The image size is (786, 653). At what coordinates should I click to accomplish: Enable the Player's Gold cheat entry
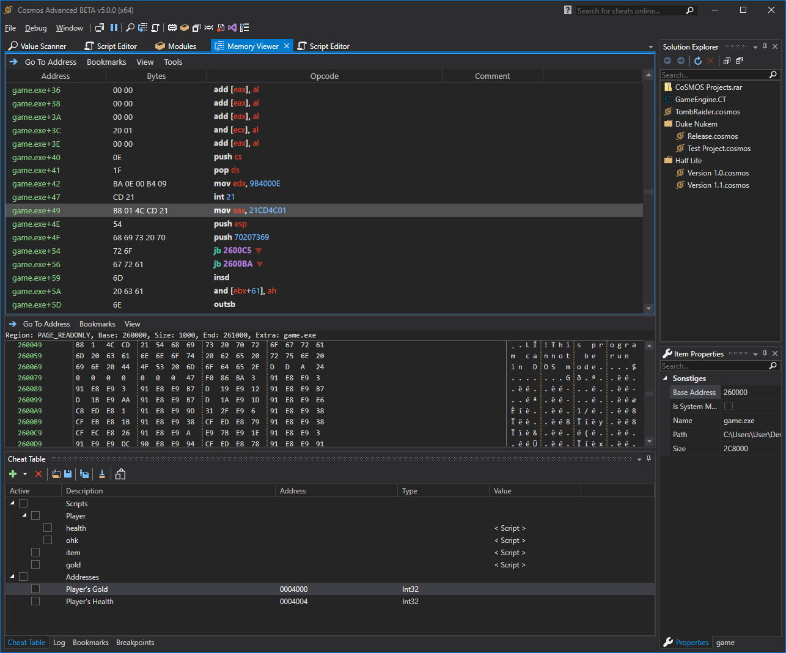click(35, 588)
